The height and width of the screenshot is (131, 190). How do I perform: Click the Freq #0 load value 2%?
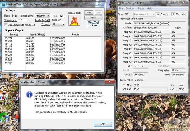tap(178, 32)
